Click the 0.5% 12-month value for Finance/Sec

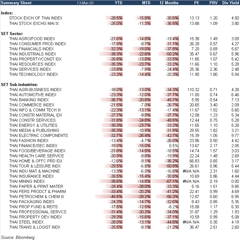[x=174, y=146]
